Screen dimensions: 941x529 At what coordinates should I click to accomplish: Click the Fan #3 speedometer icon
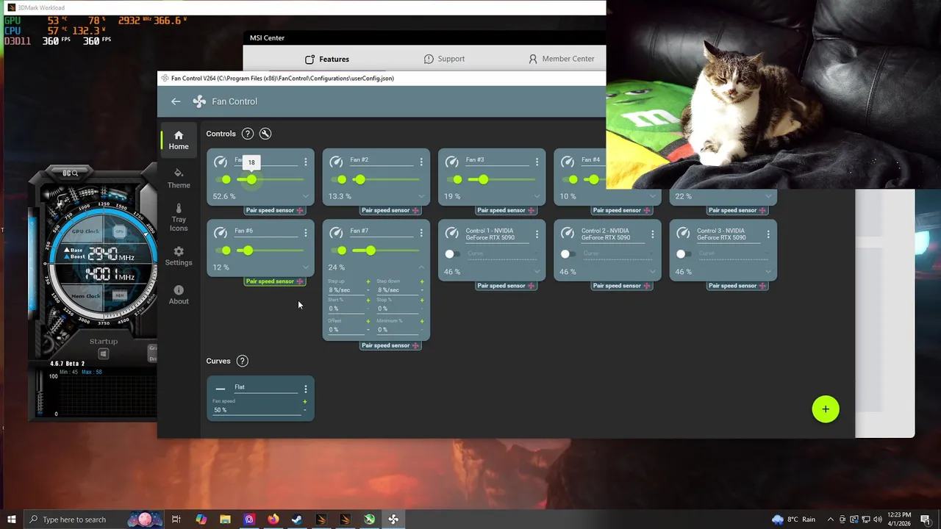452,162
